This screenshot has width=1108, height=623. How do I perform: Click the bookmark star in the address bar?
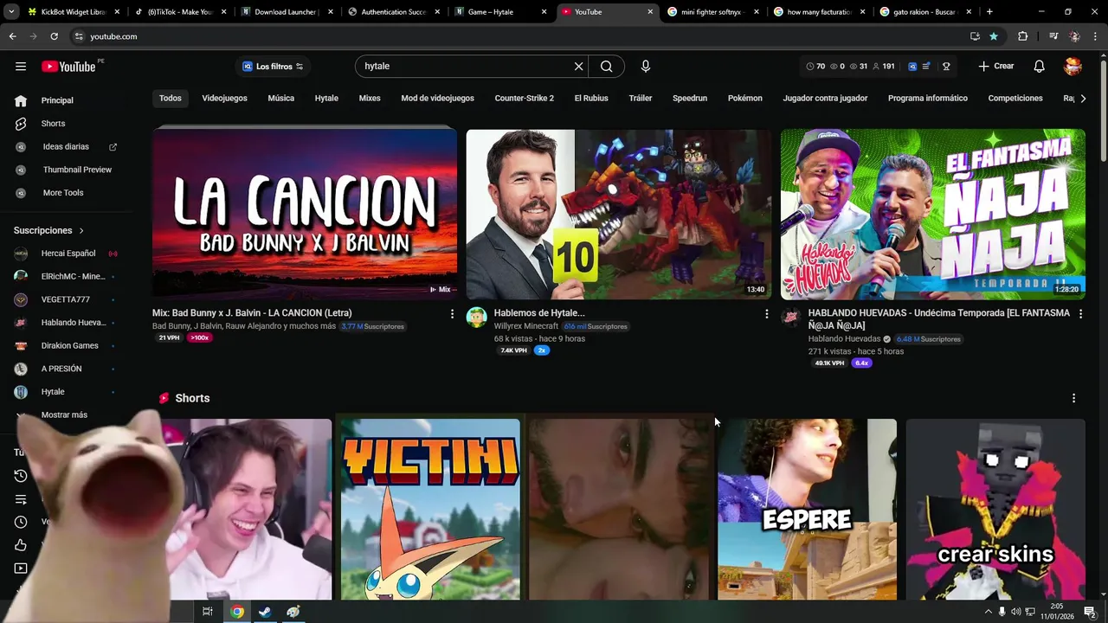[x=994, y=36]
